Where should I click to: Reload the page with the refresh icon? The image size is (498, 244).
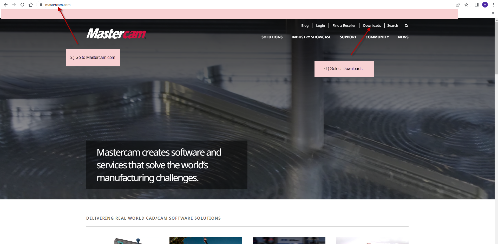pyautogui.click(x=22, y=5)
